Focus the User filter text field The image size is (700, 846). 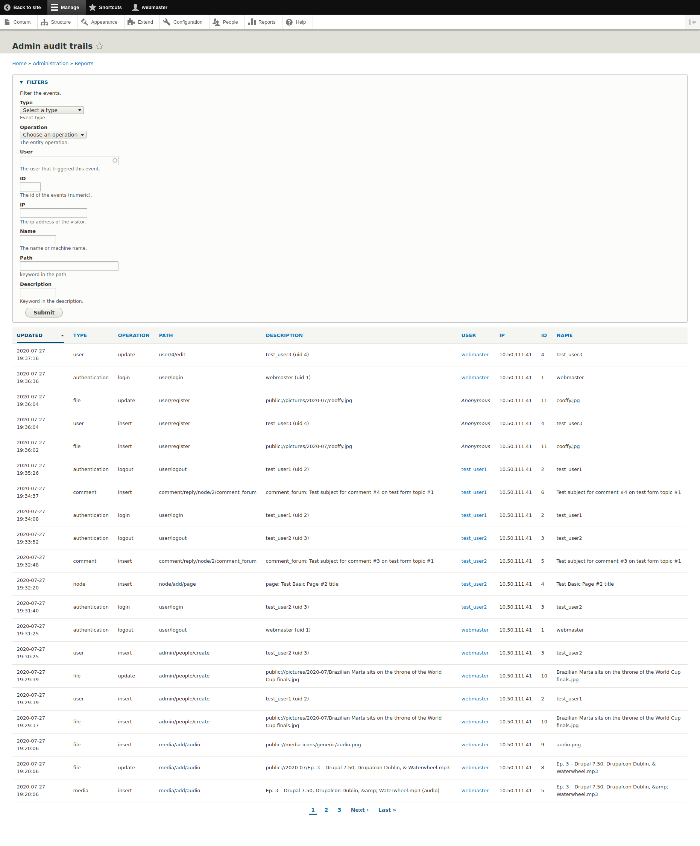click(69, 160)
